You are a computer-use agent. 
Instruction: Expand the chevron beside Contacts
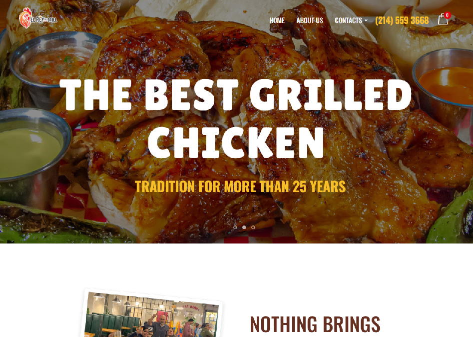click(366, 20)
